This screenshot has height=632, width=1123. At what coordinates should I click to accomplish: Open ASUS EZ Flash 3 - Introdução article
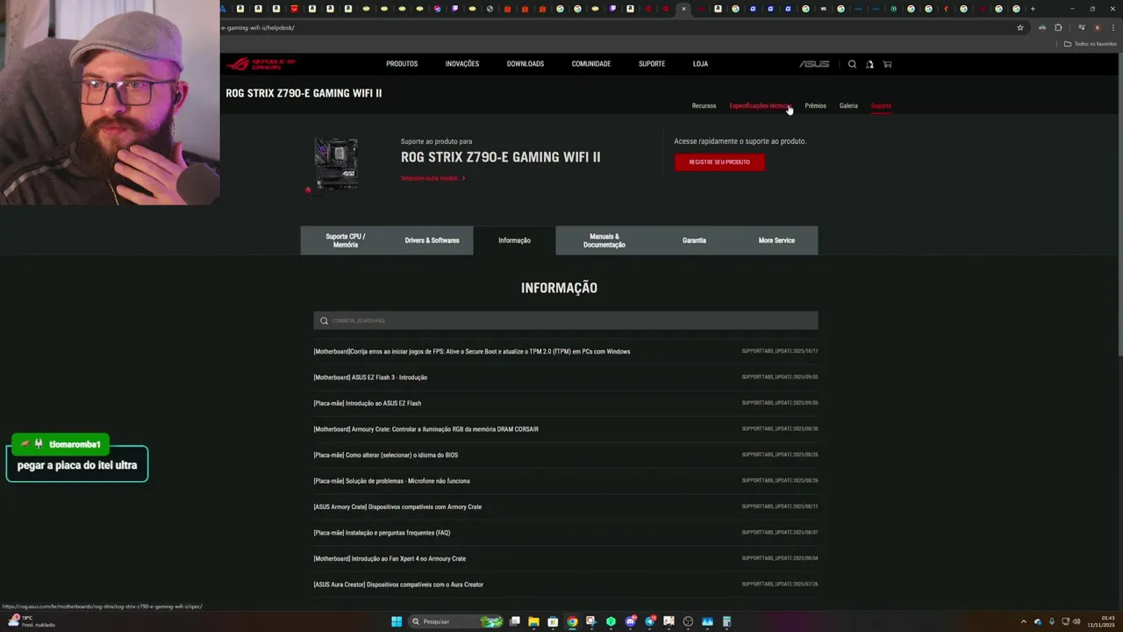pyautogui.click(x=370, y=377)
